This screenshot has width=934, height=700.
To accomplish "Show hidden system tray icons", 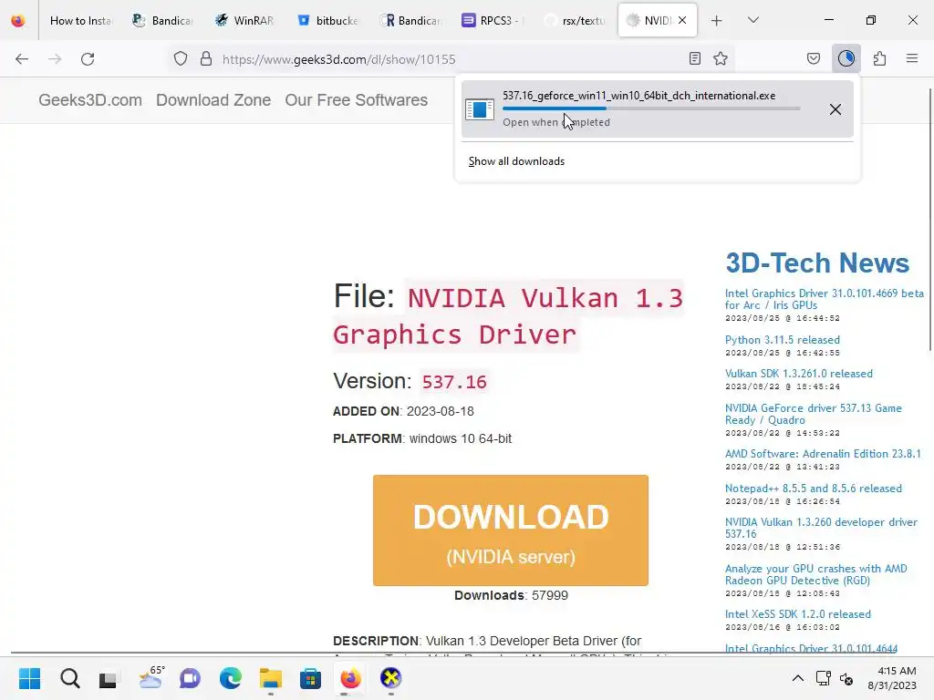I will pyautogui.click(x=797, y=678).
